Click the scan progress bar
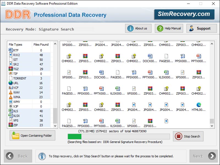220x165 pixels. [119, 136]
